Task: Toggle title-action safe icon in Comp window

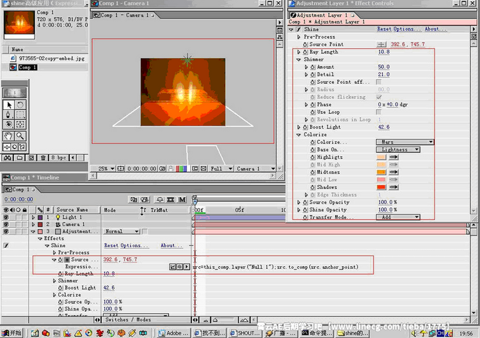Action: (121, 169)
